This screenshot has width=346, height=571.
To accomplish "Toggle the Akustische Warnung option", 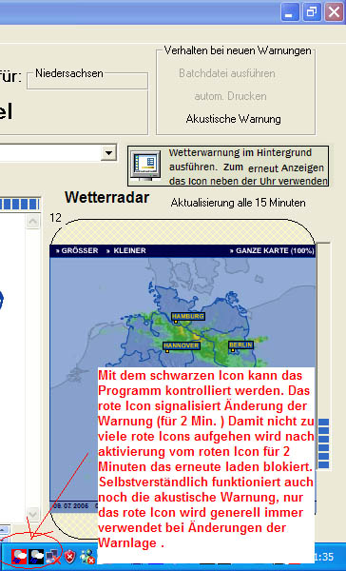I will pyautogui.click(x=233, y=119).
